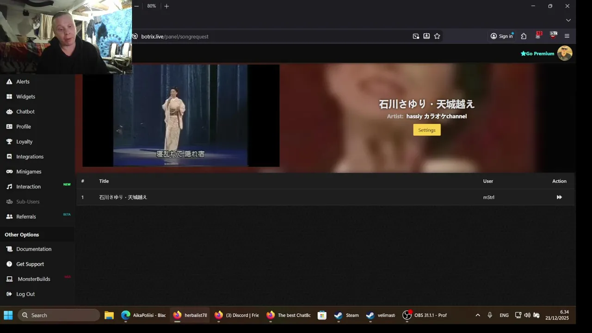Click the Loyalty trophy icon
The image size is (592, 333).
pyautogui.click(x=9, y=142)
